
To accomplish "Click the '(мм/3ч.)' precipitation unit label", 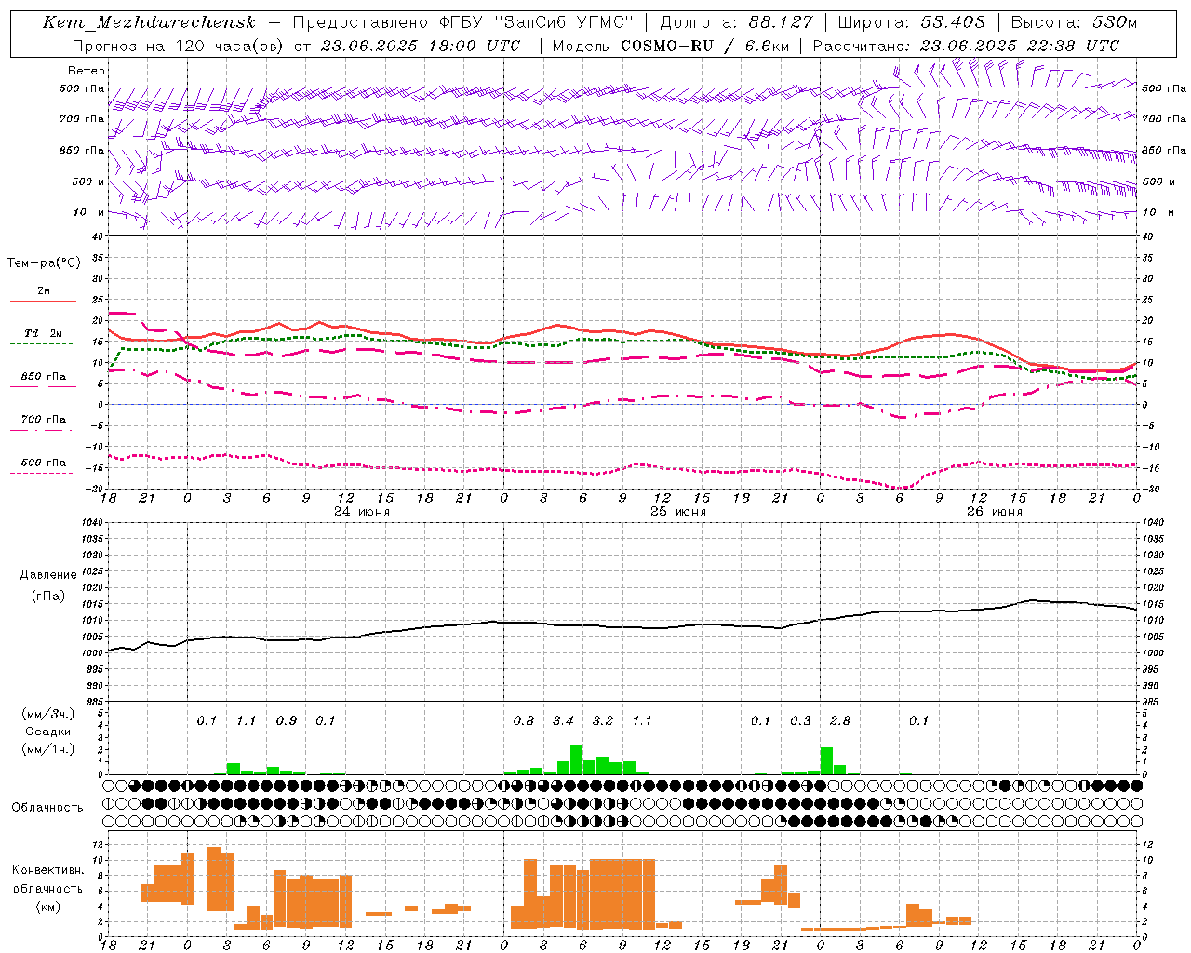I will click(x=48, y=714).
